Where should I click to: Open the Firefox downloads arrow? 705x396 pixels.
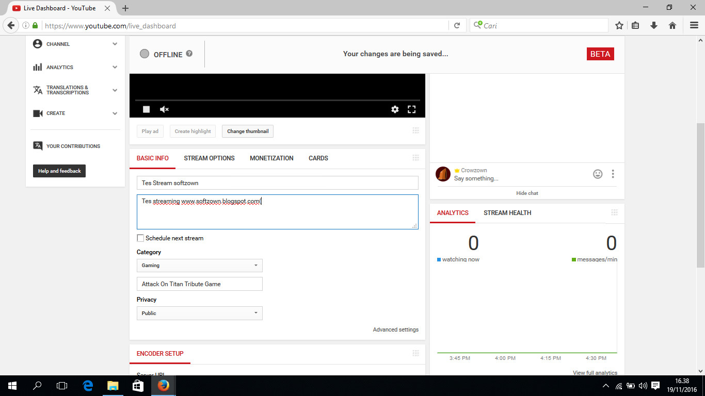coord(654,25)
